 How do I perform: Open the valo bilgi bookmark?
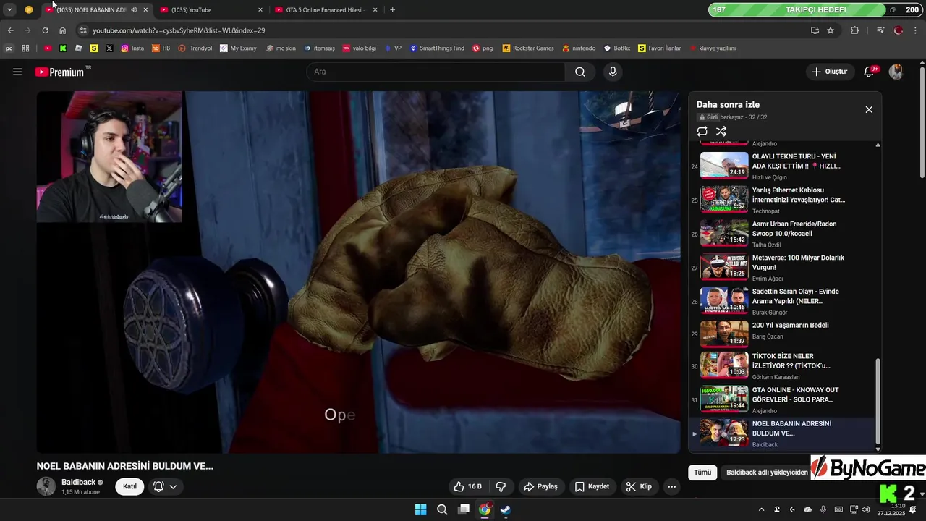[360, 48]
